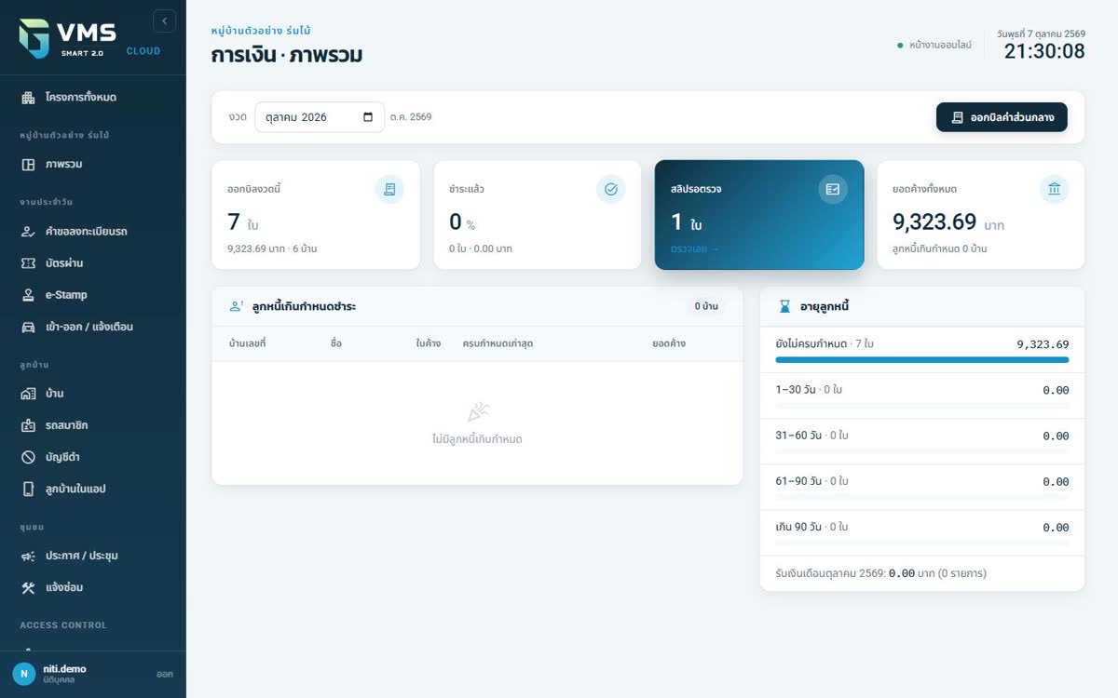Click the ตุลาคม 2026 month input field
The width and height of the screenshot is (1118, 698).
tap(320, 117)
